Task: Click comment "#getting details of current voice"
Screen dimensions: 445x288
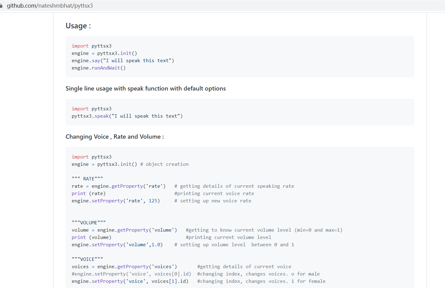Action: coord(244,267)
